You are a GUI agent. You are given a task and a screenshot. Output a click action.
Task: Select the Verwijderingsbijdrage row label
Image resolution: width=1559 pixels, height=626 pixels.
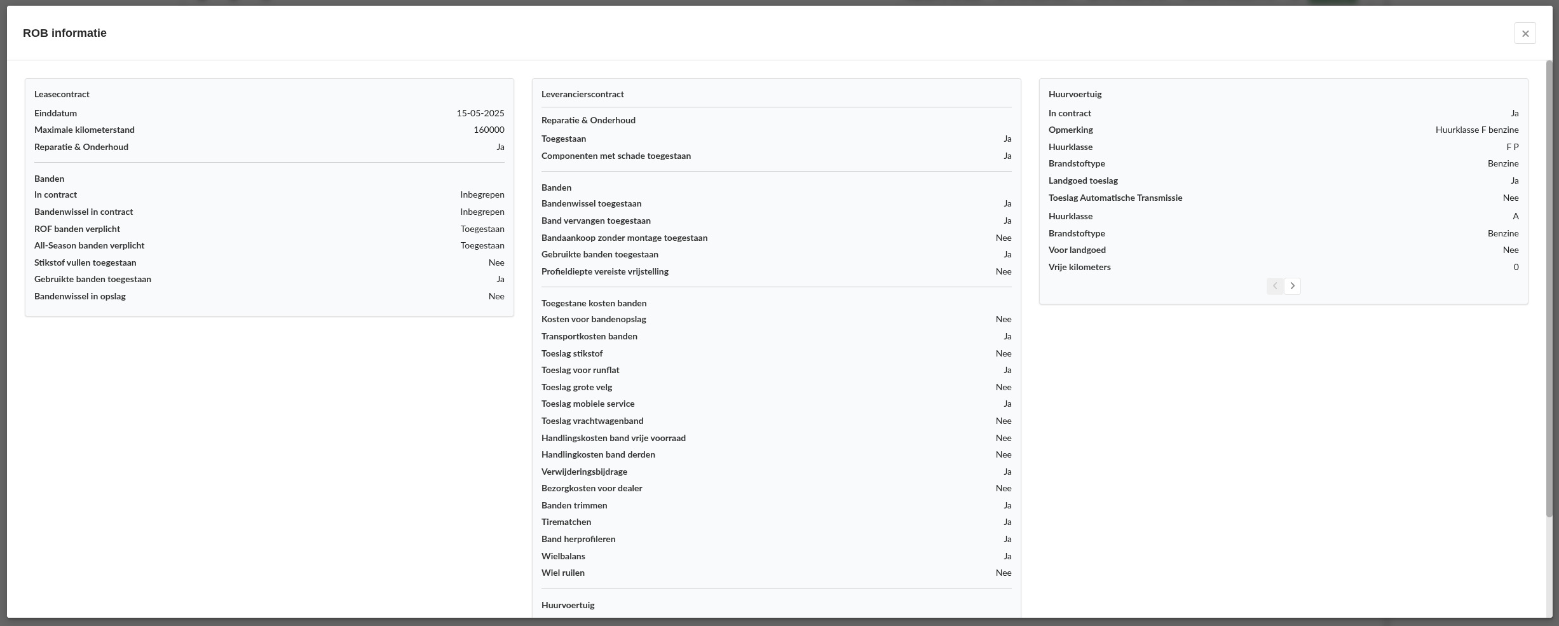click(584, 472)
